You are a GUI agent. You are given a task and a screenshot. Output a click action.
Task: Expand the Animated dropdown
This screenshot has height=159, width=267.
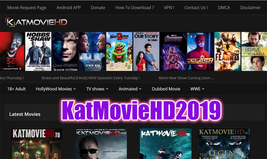tap(130, 89)
